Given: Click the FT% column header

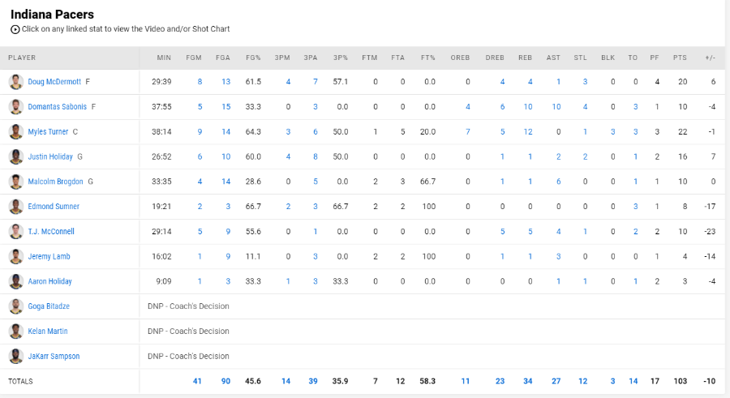Looking at the screenshot, I should point(427,58).
